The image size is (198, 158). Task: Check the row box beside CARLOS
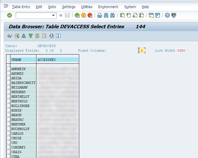coord(8,133)
